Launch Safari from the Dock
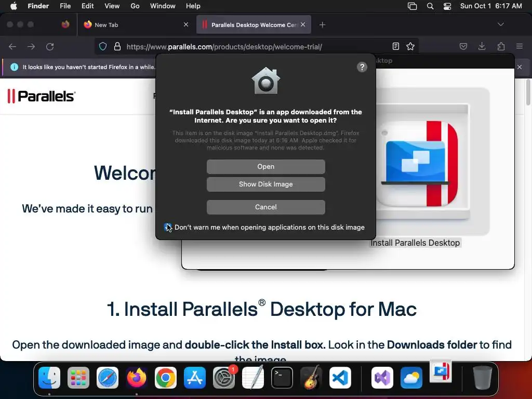Viewport: 532px width, 399px height. (x=108, y=378)
